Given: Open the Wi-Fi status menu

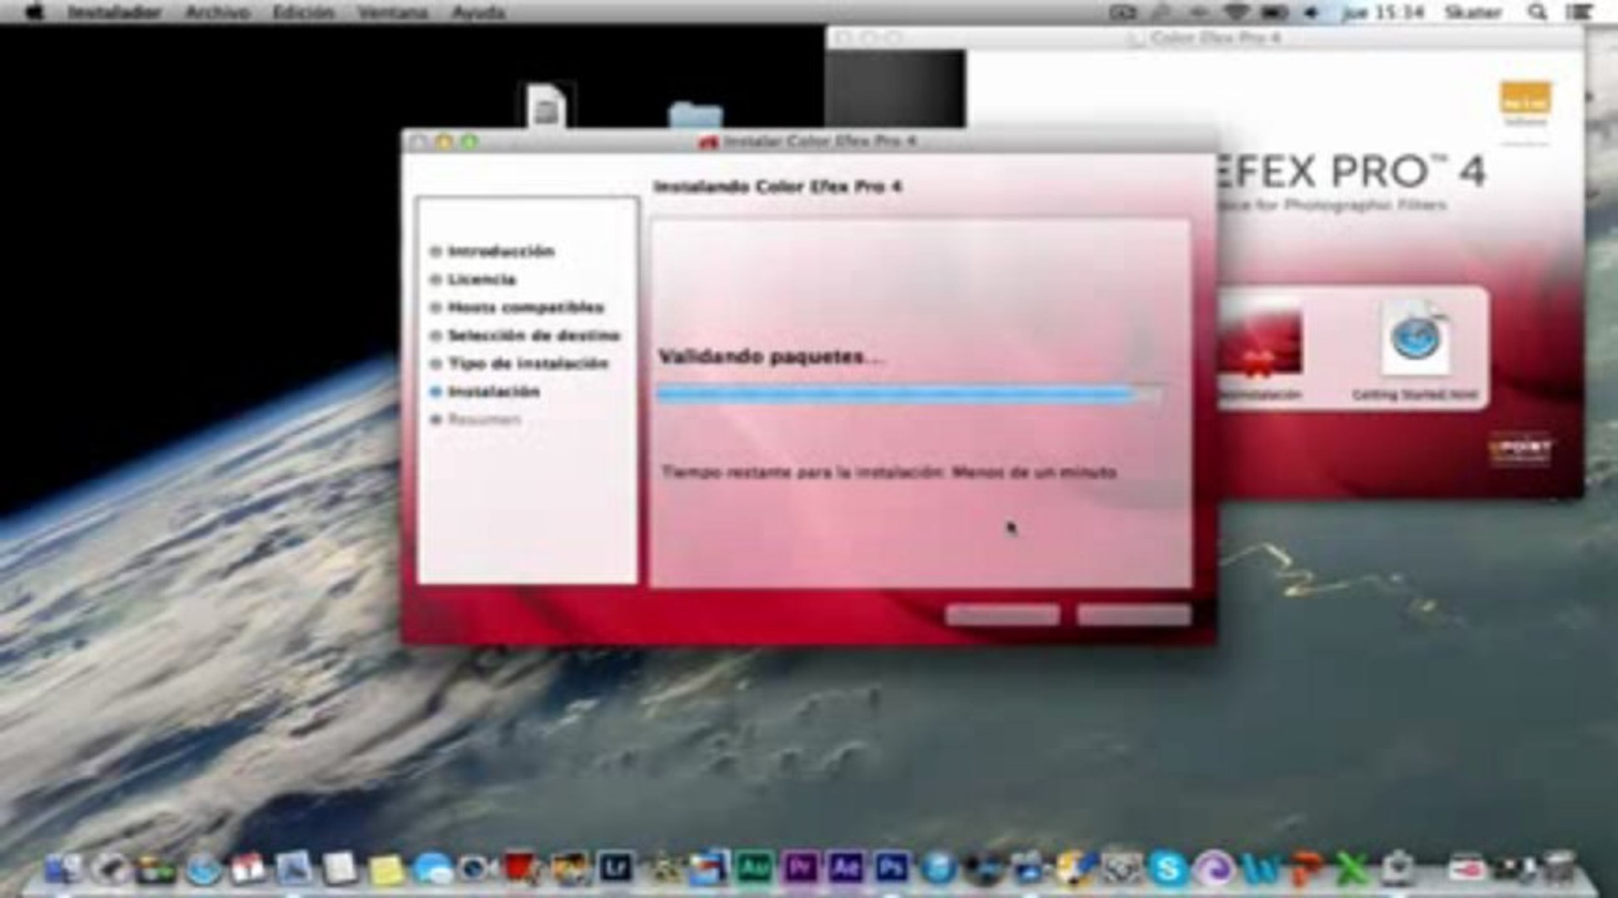Looking at the screenshot, I should click(x=1237, y=12).
